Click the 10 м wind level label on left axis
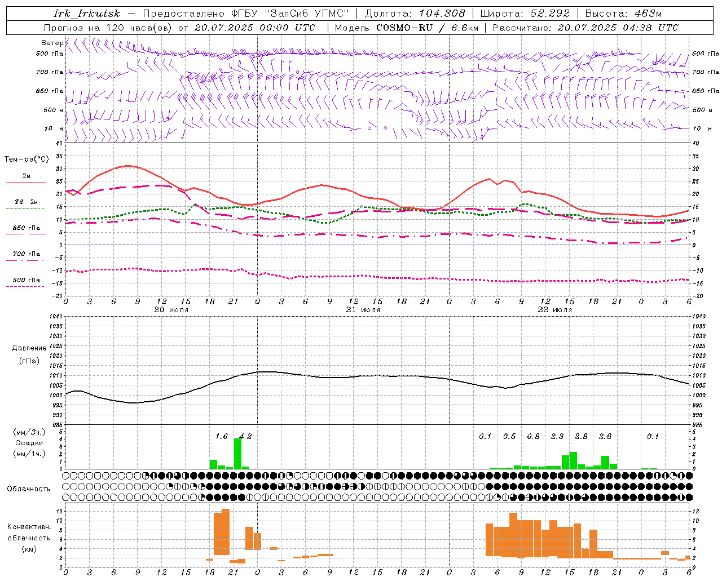This screenshot has width=722, height=577. (54, 128)
